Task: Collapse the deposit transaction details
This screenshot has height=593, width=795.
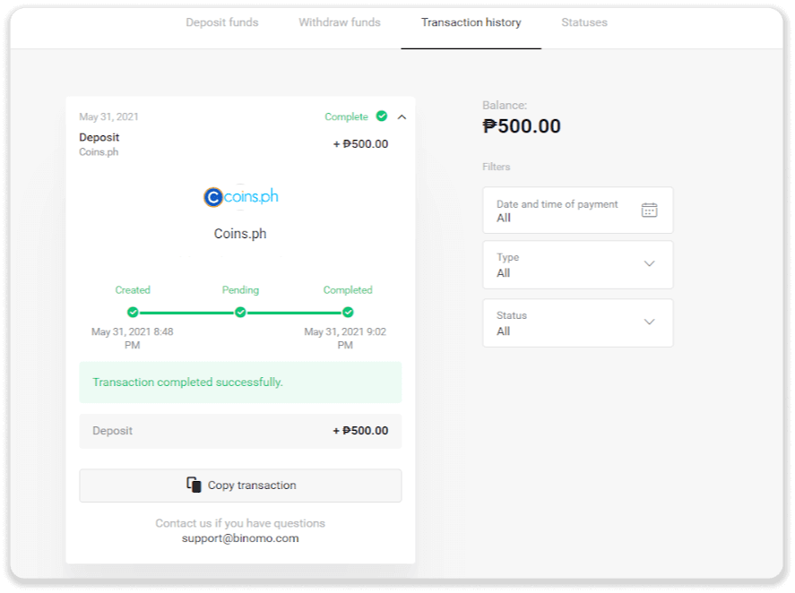Action: (402, 116)
